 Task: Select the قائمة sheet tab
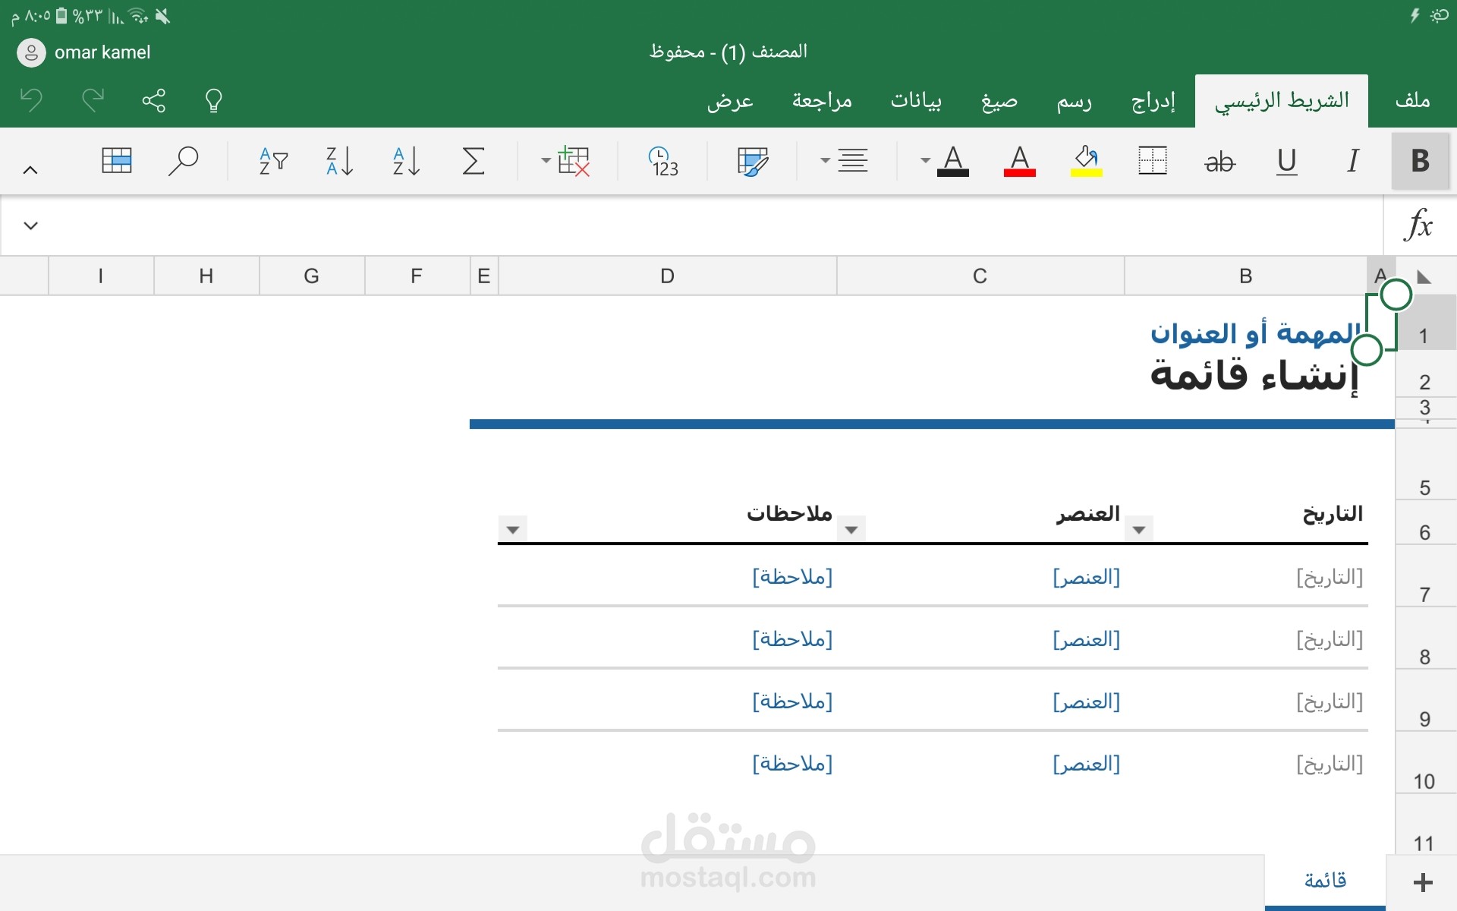pos(1325,881)
